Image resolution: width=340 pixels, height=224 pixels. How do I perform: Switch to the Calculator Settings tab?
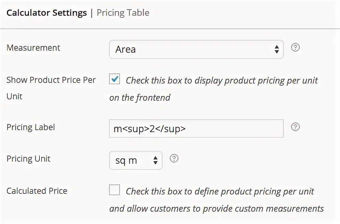pyautogui.click(x=47, y=13)
